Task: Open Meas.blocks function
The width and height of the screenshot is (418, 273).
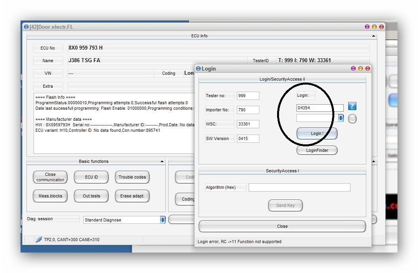Action: (50, 196)
